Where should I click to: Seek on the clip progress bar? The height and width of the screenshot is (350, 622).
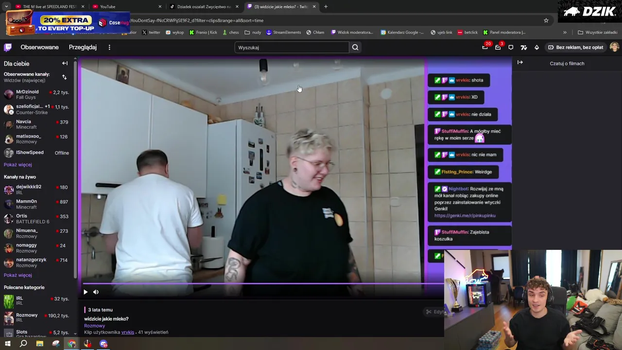pos(262,283)
